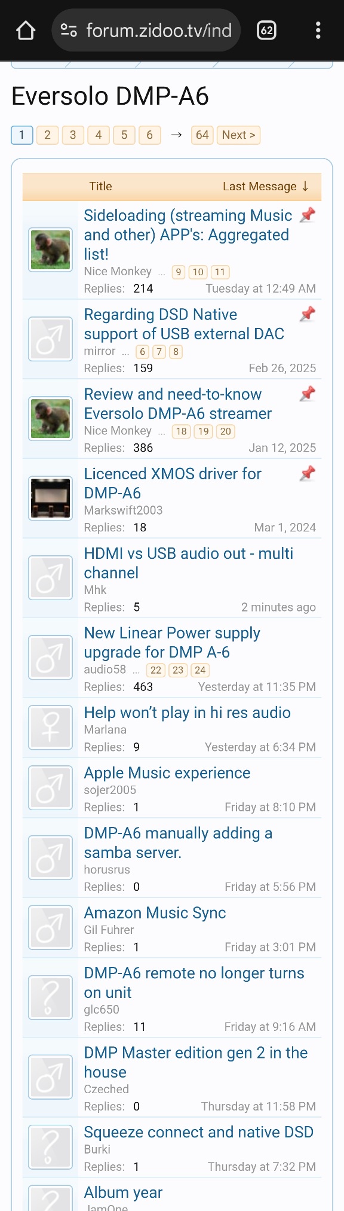The image size is (344, 1211).
Task: Click Nice Monkey's avatar on the Sideloading thread
Action: point(51,250)
